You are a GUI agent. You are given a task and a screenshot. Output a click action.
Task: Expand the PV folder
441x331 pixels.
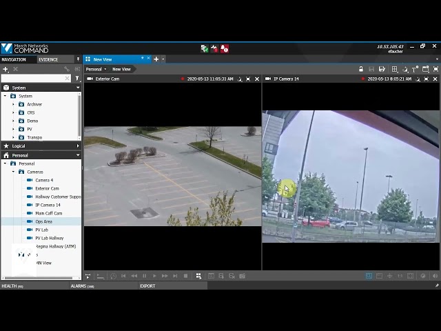coord(13,129)
